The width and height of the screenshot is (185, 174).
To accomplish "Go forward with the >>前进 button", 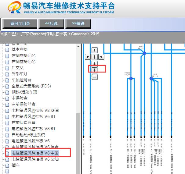I will click(78, 24).
